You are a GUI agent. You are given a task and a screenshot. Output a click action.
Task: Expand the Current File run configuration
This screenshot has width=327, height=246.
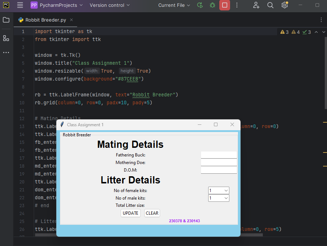[174, 5]
